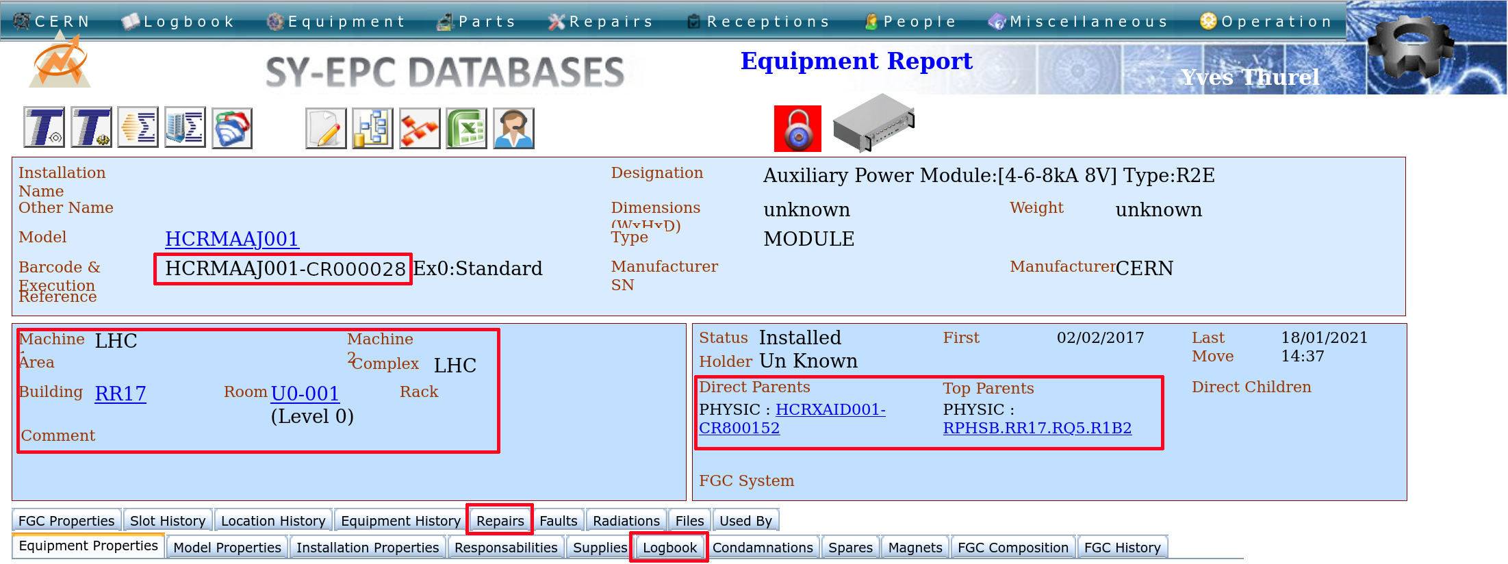Click the building sigma summary icon
This screenshot has height=564, width=1508.
[186, 127]
